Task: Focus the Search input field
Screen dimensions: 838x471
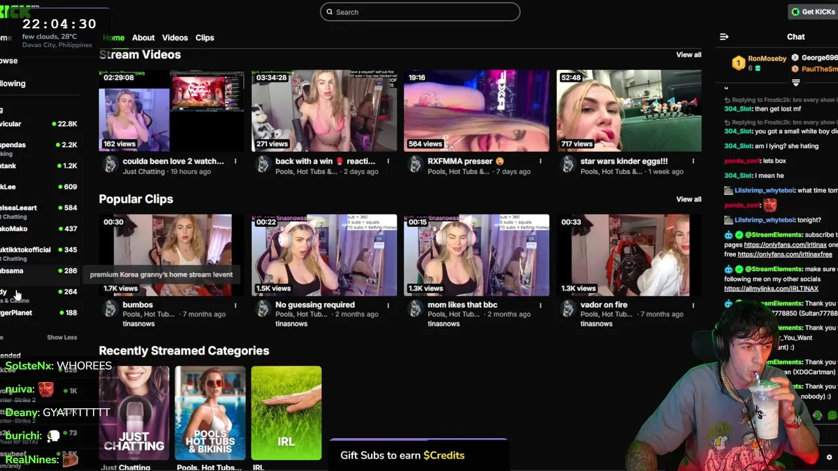Action: coord(420,12)
